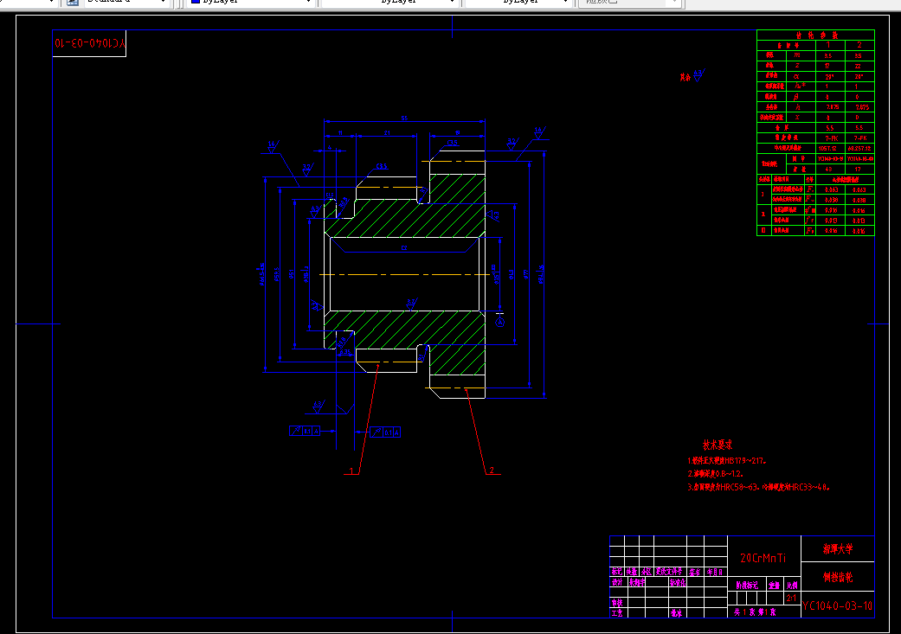Select the datum A circle symbol
Screen dimensions: 901x634
pyautogui.click(x=500, y=322)
